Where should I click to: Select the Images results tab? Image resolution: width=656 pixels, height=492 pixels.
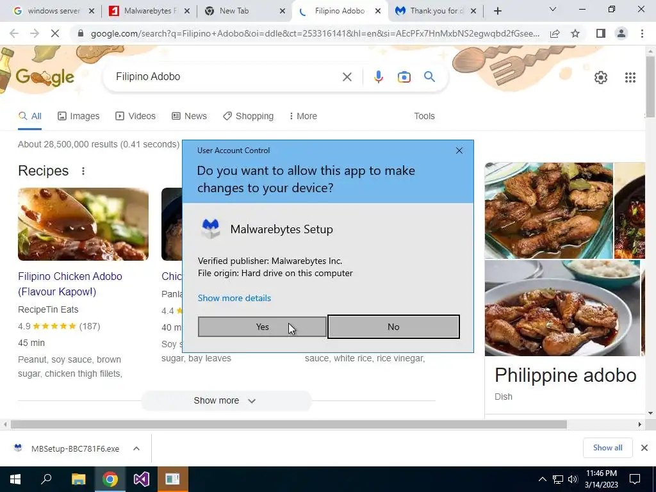click(79, 117)
